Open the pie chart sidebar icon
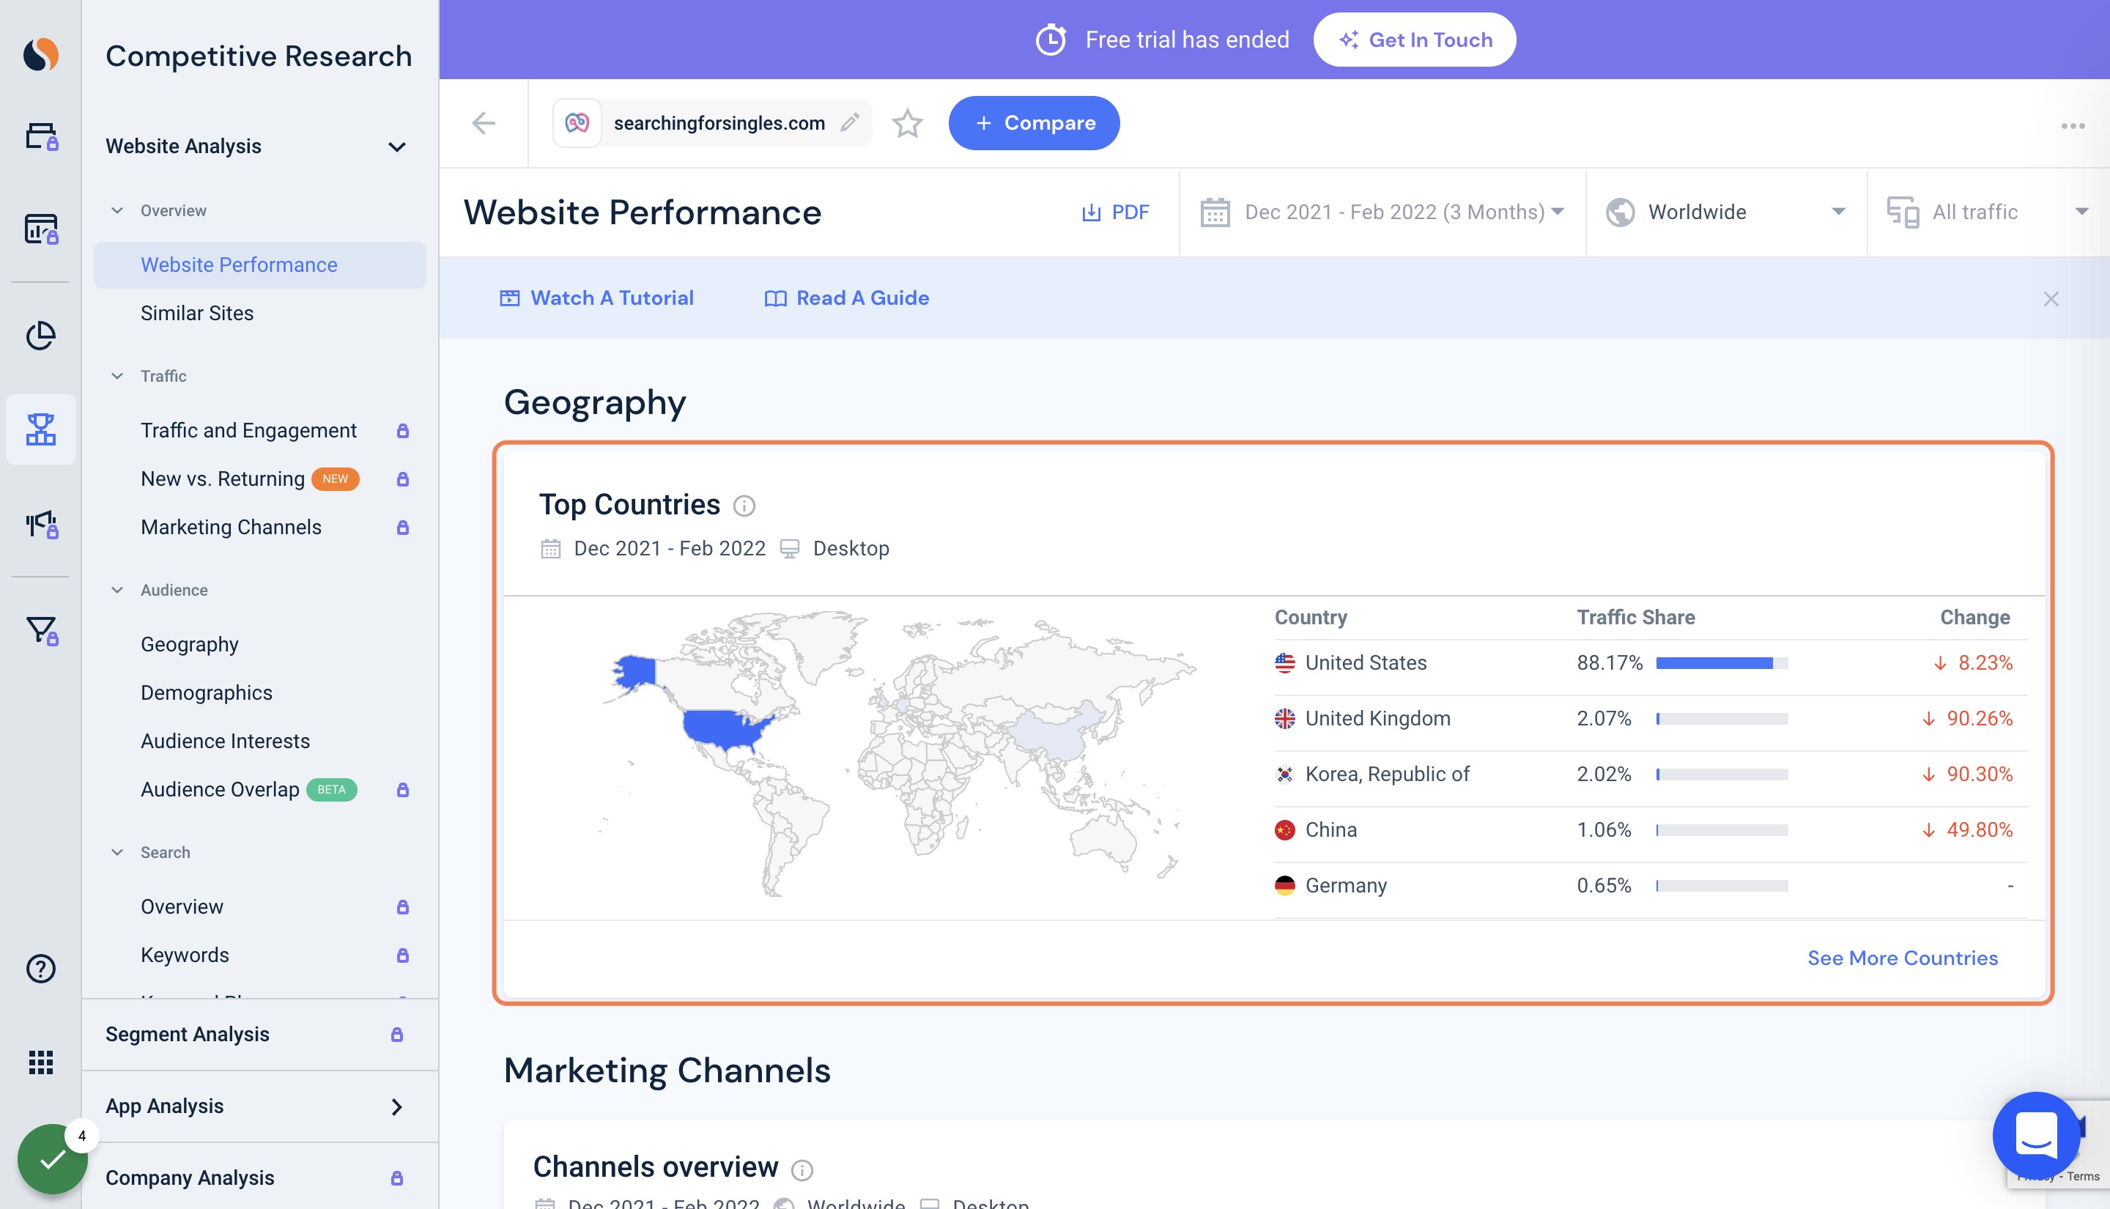Screen dimensions: 2110x1209 tap(40, 336)
